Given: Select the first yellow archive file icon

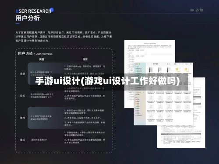Looking at the screenshot, I should tap(178, 70).
